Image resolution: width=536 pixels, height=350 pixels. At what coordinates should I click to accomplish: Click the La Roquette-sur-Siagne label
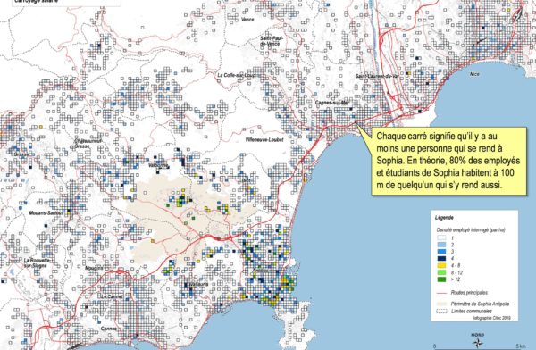37,262
